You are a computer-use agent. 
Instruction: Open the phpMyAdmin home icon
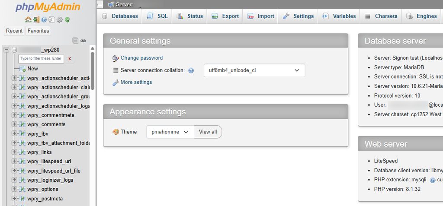click(28, 19)
